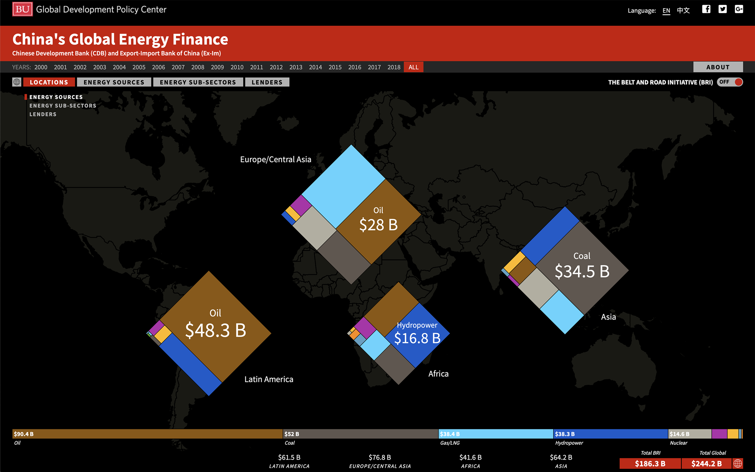Click the light-blue gas block in Europe diamond
The height and width of the screenshot is (472, 755).
click(x=343, y=187)
